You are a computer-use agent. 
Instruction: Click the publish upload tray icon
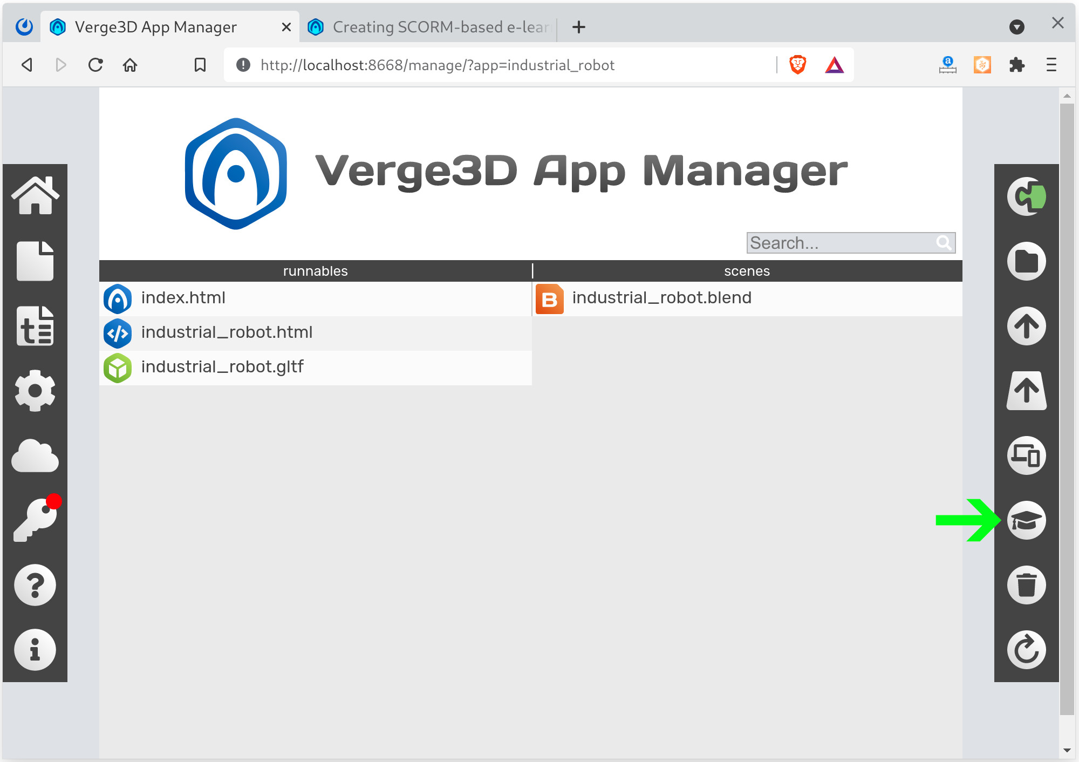(1027, 391)
